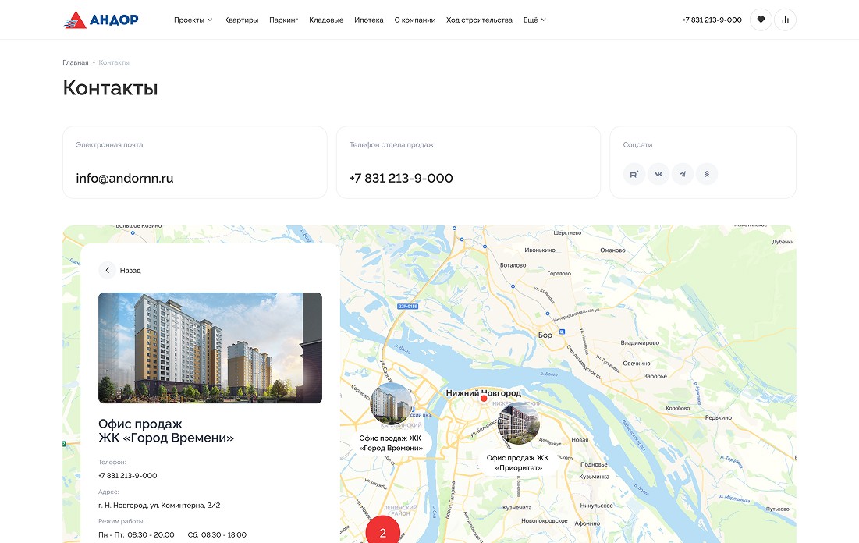Click the office address on ул. Коминтерна
Image resolution: width=859 pixels, height=543 pixels.
[x=159, y=506]
